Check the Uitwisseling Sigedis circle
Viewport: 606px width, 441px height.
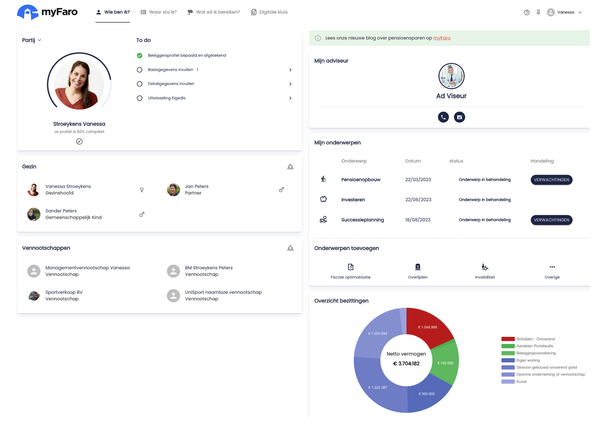click(x=140, y=98)
